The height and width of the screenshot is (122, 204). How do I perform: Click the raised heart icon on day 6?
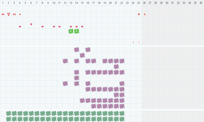(x=31, y=24)
